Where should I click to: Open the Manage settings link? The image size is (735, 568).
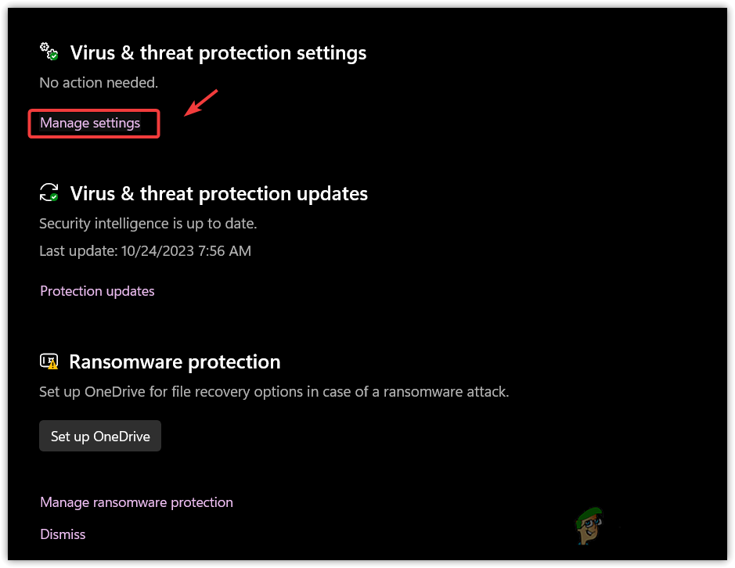[90, 123]
